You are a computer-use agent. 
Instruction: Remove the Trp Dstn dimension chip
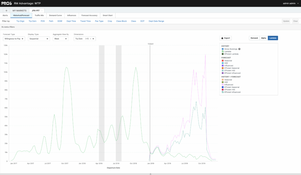pyautogui.click(x=90, y=38)
